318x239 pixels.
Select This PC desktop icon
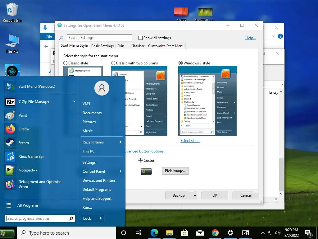point(12,44)
